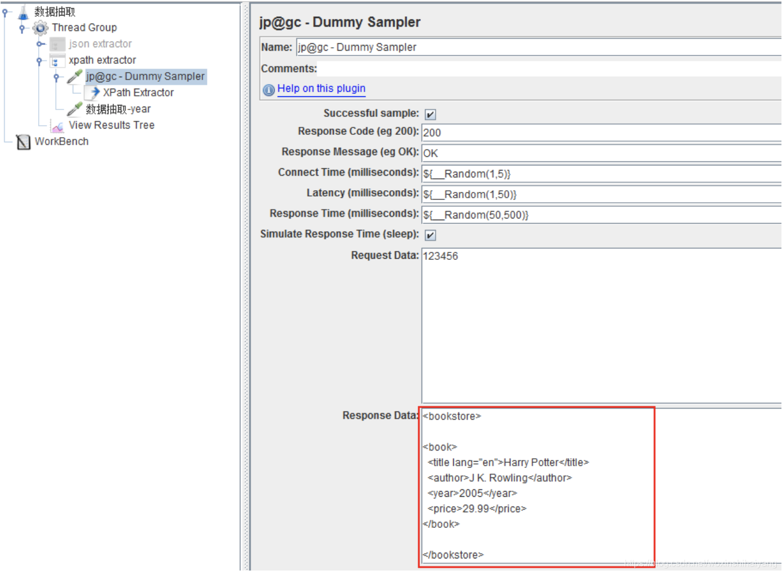Click the closing </bookstore> line

(x=453, y=555)
